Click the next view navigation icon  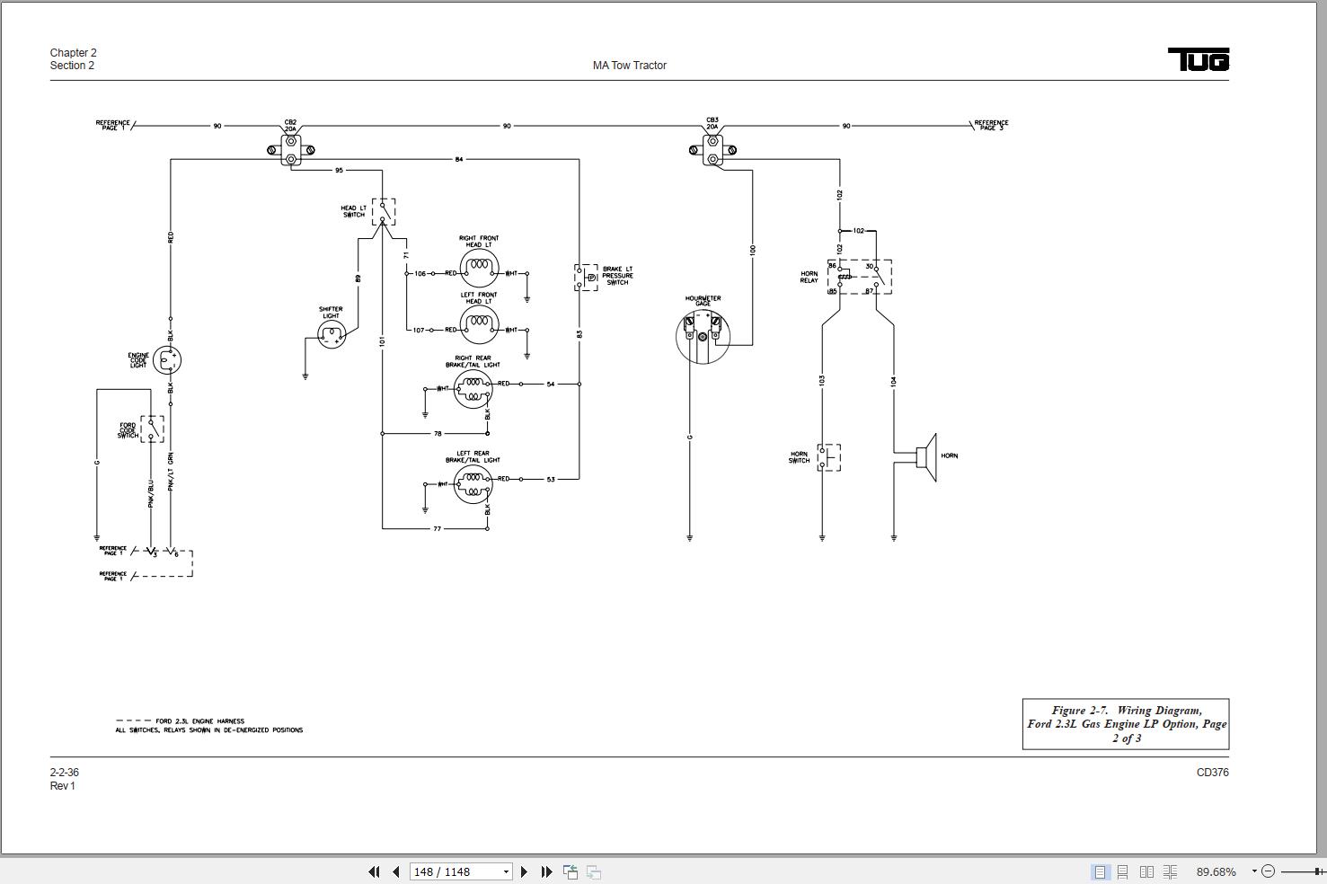[x=594, y=871]
